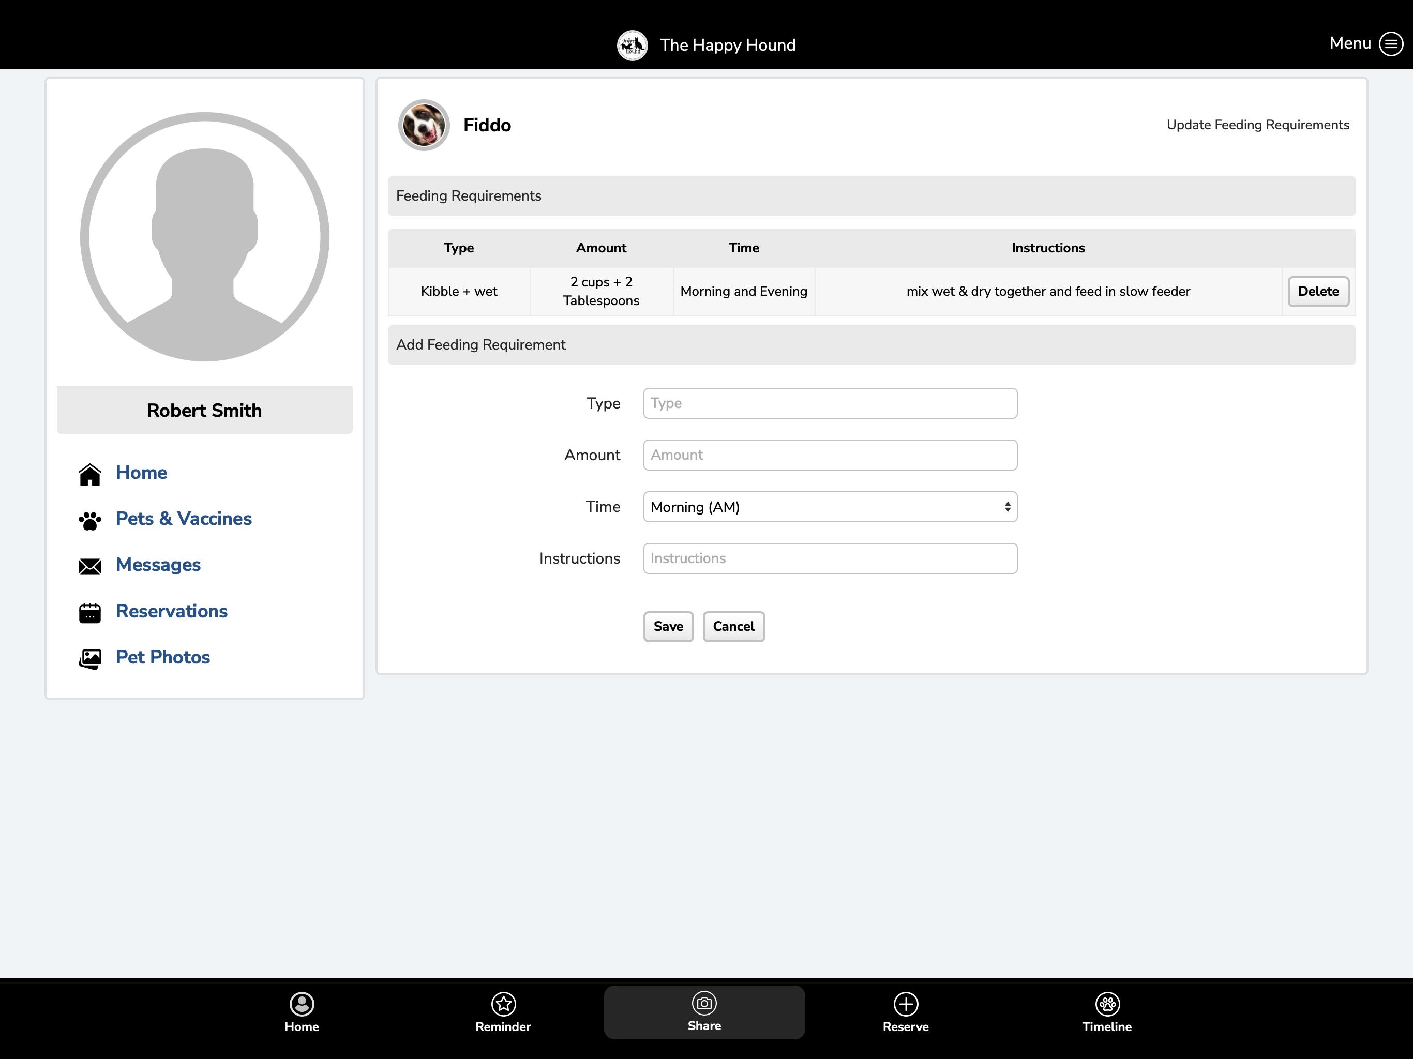This screenshot has height=1059, width=1413.
Task: Go to Home in sidebar navigation
Action: [141, 473]
